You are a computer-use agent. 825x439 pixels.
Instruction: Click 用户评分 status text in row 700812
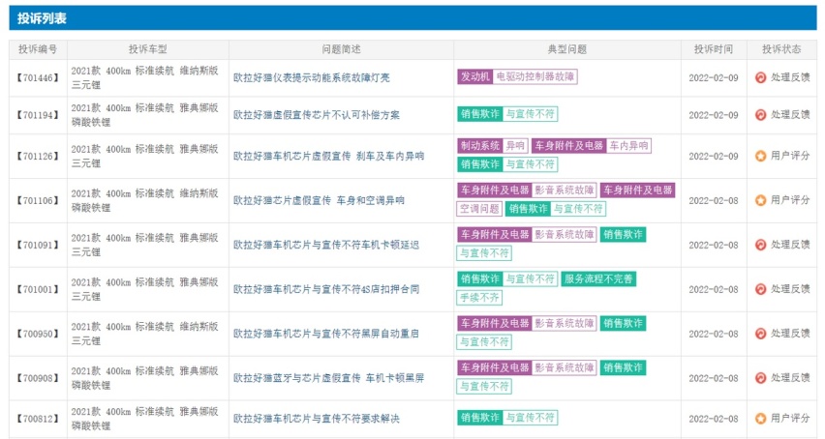coord(790,418)
